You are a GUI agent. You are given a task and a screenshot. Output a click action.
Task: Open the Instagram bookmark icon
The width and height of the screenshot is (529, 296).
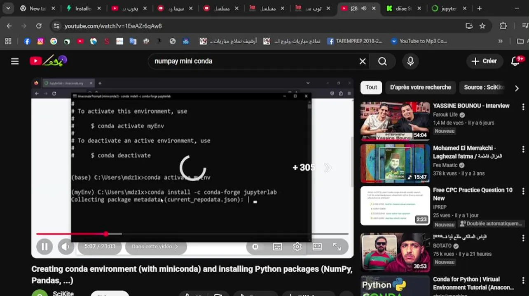point(40,41)
